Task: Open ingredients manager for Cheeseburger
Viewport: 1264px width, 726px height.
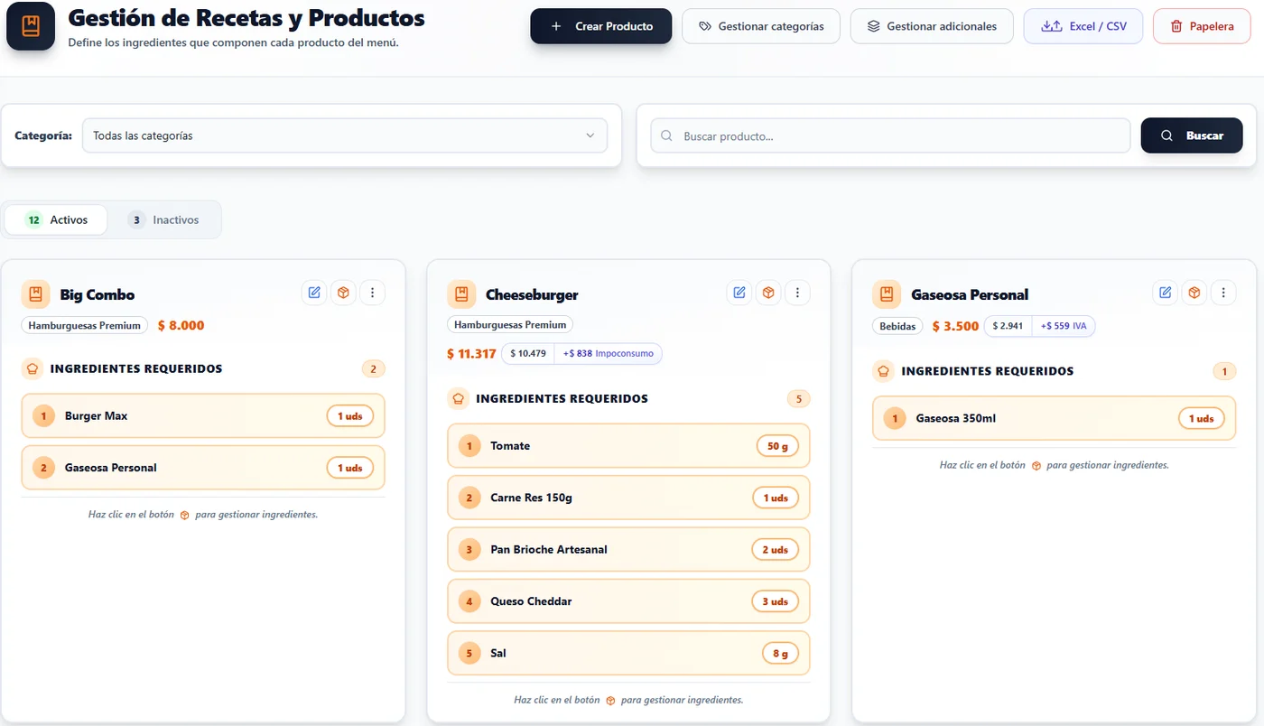Action: pyautogui.click(x=768, y=293)
